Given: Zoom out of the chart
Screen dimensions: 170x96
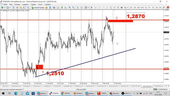Looking at the screenshot, I should click(x=73, y=7).
